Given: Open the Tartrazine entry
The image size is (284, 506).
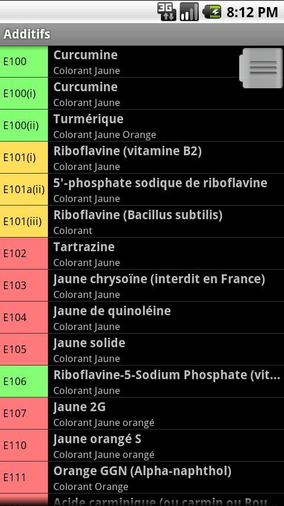Looking at the screenshot, I should click(x=142, y=254).
